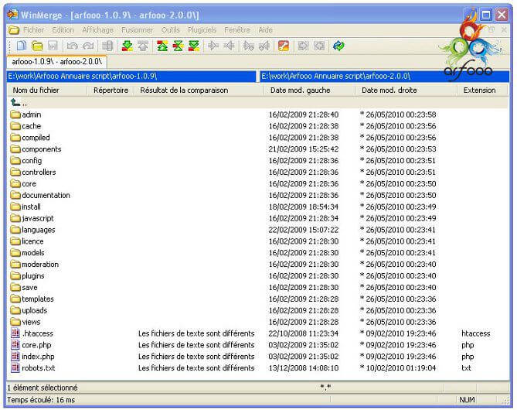Click the folder icon in the menu bar
The height and width of the screenshot is (410, 517).
[x=14, y=30]
